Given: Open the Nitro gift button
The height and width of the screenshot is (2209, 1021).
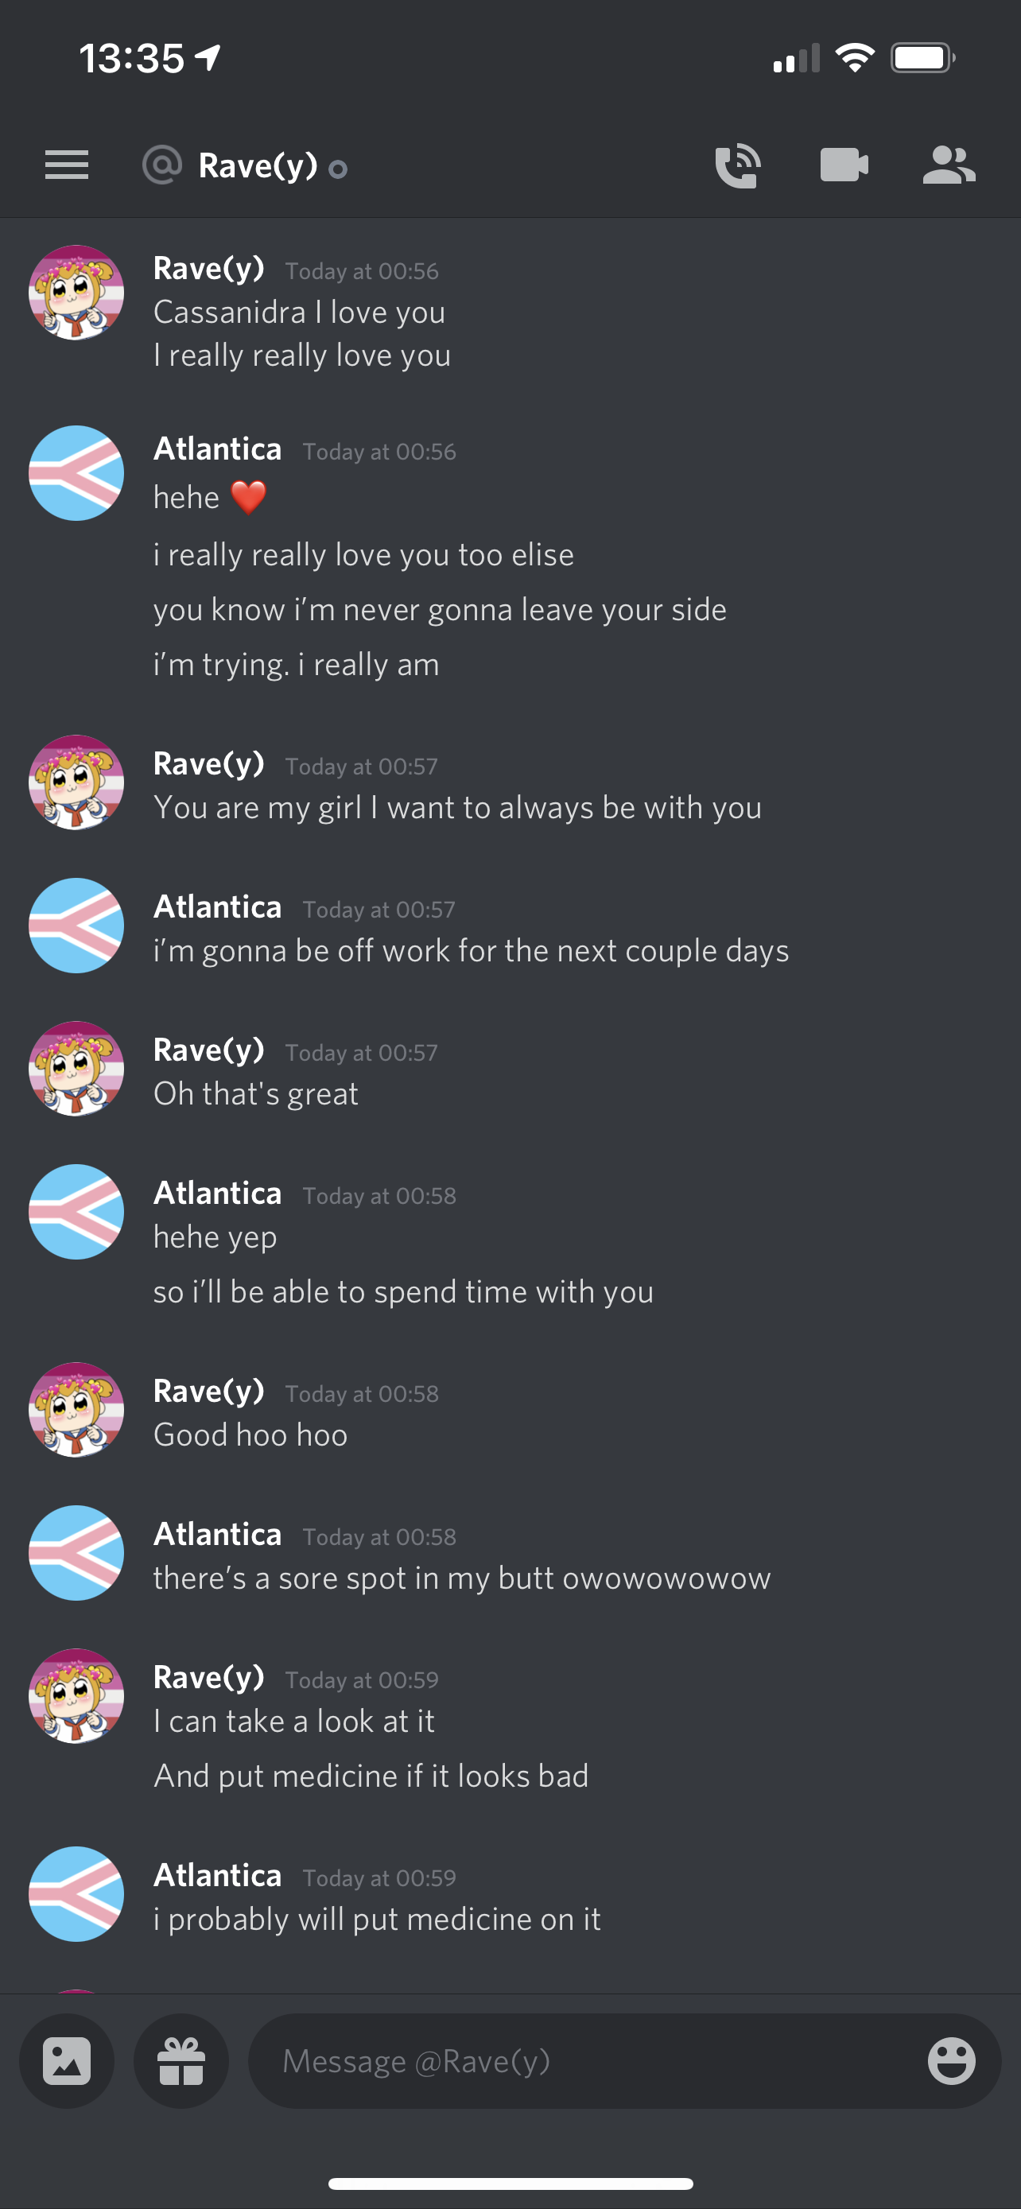Looking at the screenshot, I should 182,2060.
